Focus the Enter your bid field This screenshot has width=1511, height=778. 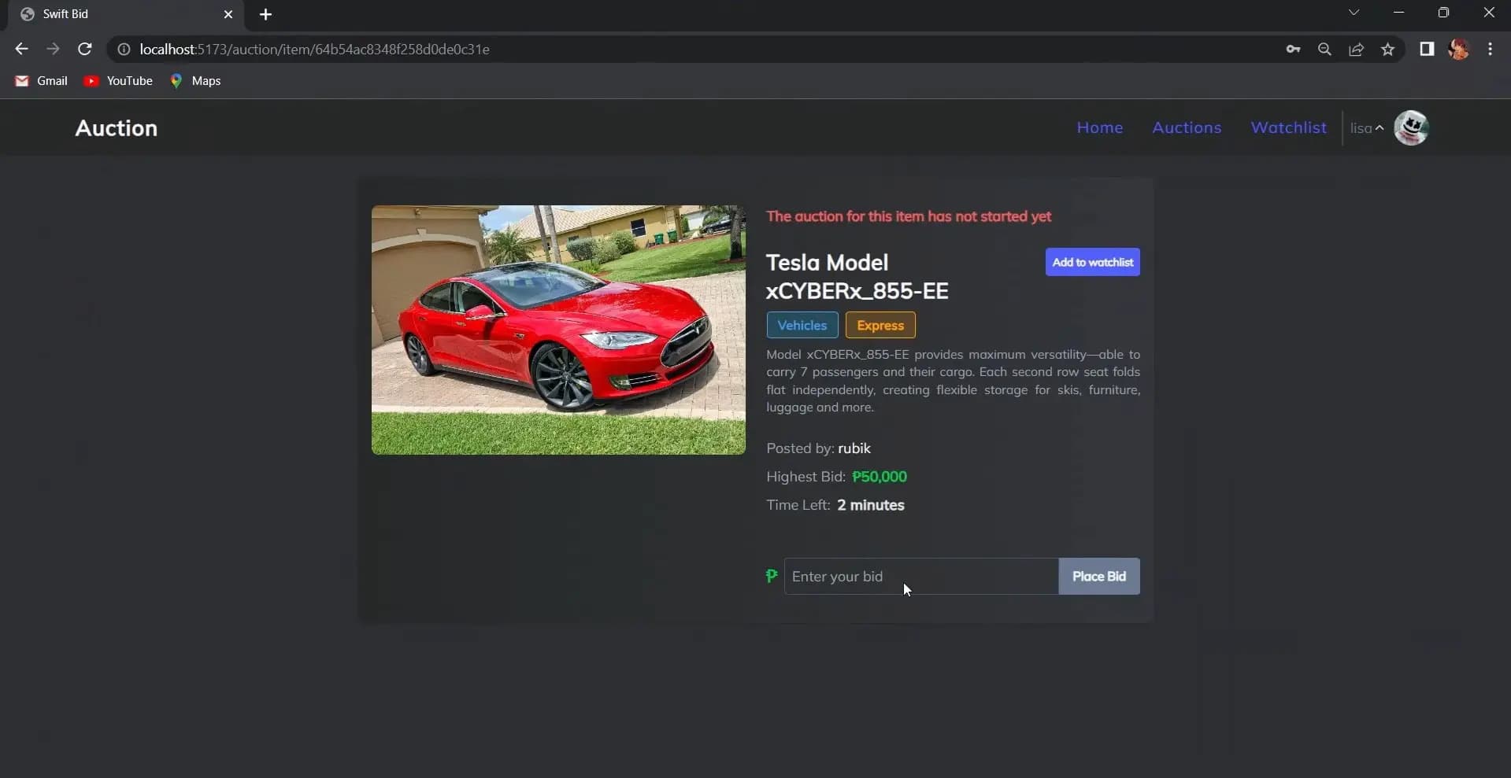coord(921,577)
